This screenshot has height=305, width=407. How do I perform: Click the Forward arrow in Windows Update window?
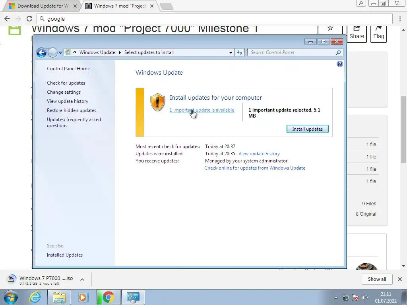point(53,53)
